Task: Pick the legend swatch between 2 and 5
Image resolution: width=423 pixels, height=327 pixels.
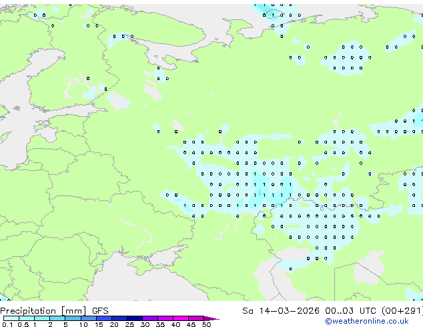Action: (57, 318)
